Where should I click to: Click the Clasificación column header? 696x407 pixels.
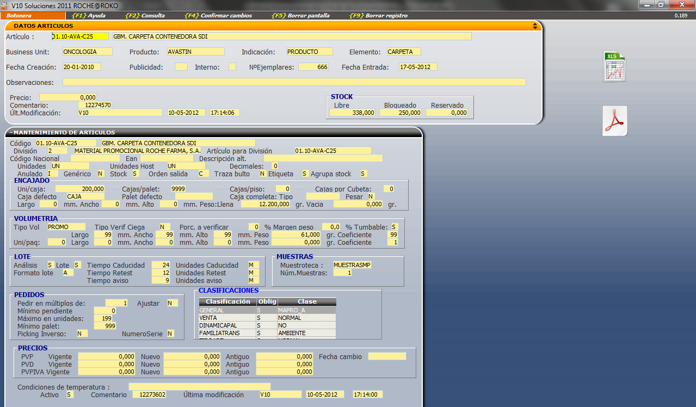coord(227,301)
